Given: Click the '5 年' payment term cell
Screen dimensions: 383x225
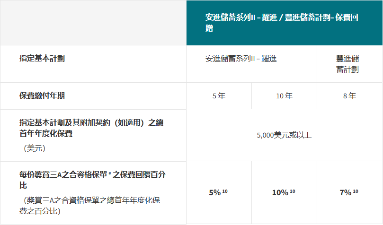Looking at the screenshot, I should click(219, 96).
